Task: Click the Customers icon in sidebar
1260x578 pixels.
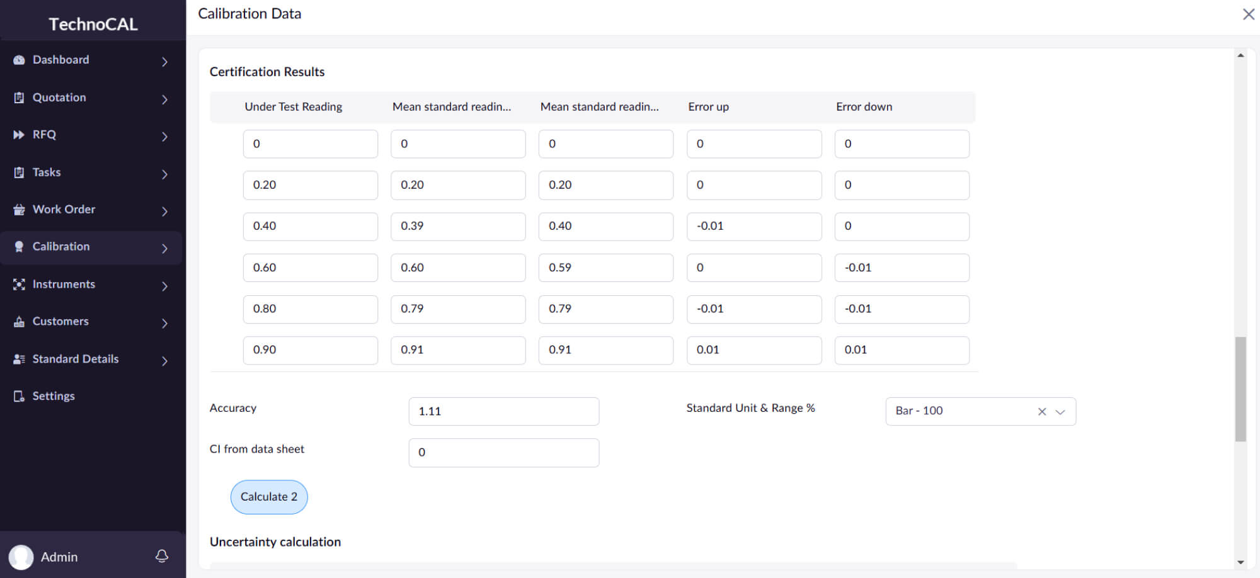Action: pos(19,322)
